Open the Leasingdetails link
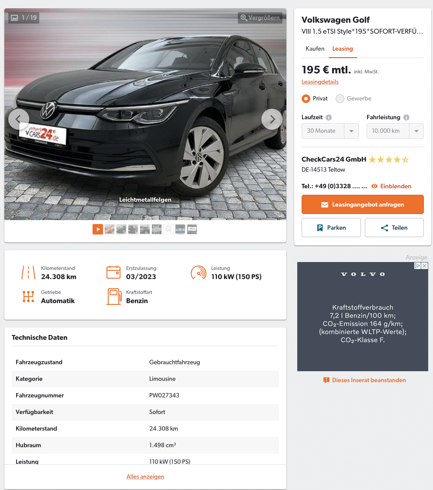 click(x=320, y=82)
